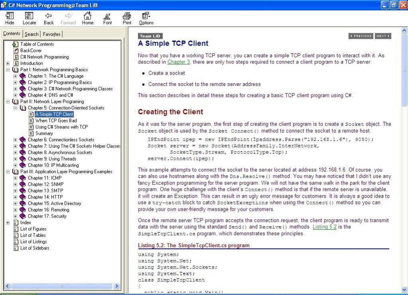408x295 pixels.
Task: Click the open book icon for Part III
Action: tap(16, 172)
